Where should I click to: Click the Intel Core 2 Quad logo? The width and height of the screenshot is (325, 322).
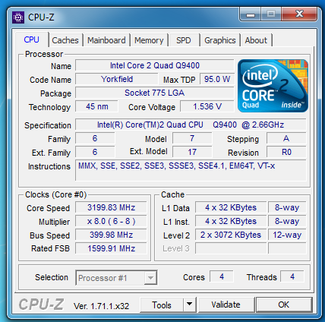pos(273,86)
